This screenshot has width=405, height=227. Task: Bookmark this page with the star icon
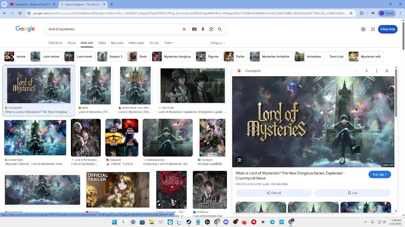click(351, 13)
